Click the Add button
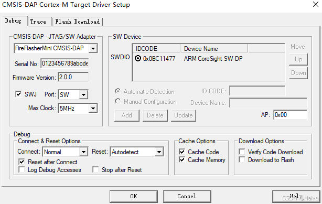Image resolution: width=322 pixels, height=204 pixels. coord(127,115)
